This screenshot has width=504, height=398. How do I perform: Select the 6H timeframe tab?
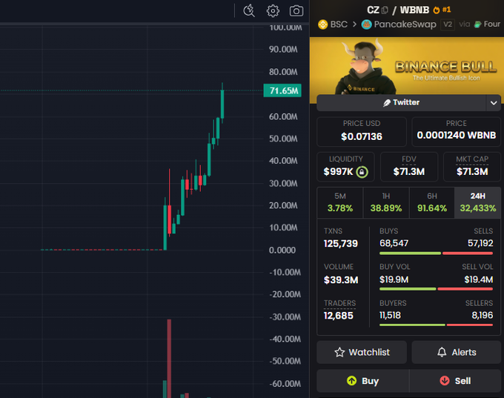432,203
